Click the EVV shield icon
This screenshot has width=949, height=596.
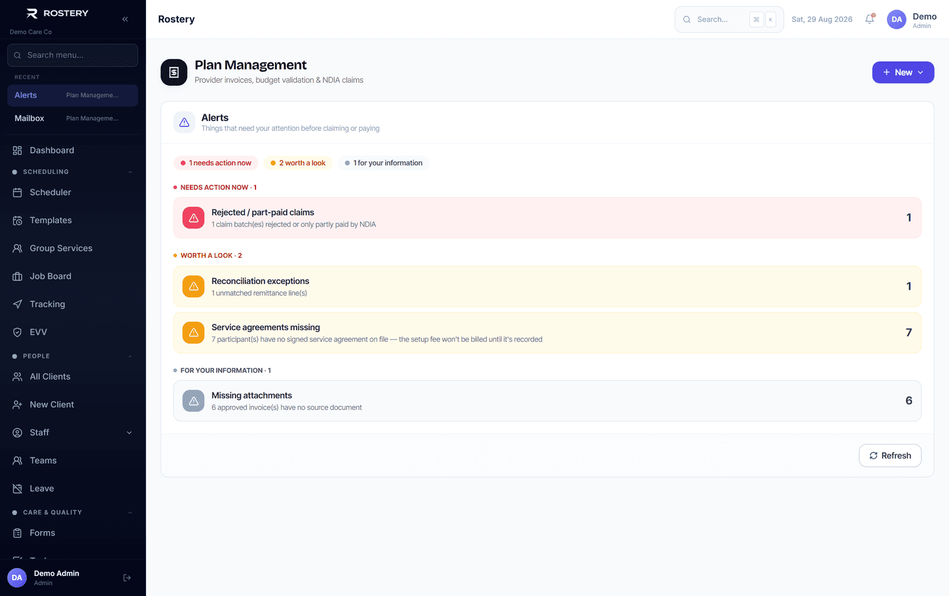tap(18, 332)
